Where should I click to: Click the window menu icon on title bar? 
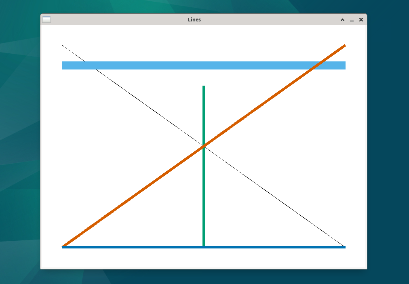[47, 19]
